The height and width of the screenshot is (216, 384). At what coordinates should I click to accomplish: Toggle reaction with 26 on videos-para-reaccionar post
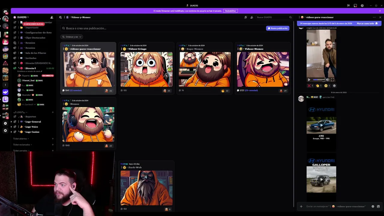pyautogui.click(x=109, y=91)
